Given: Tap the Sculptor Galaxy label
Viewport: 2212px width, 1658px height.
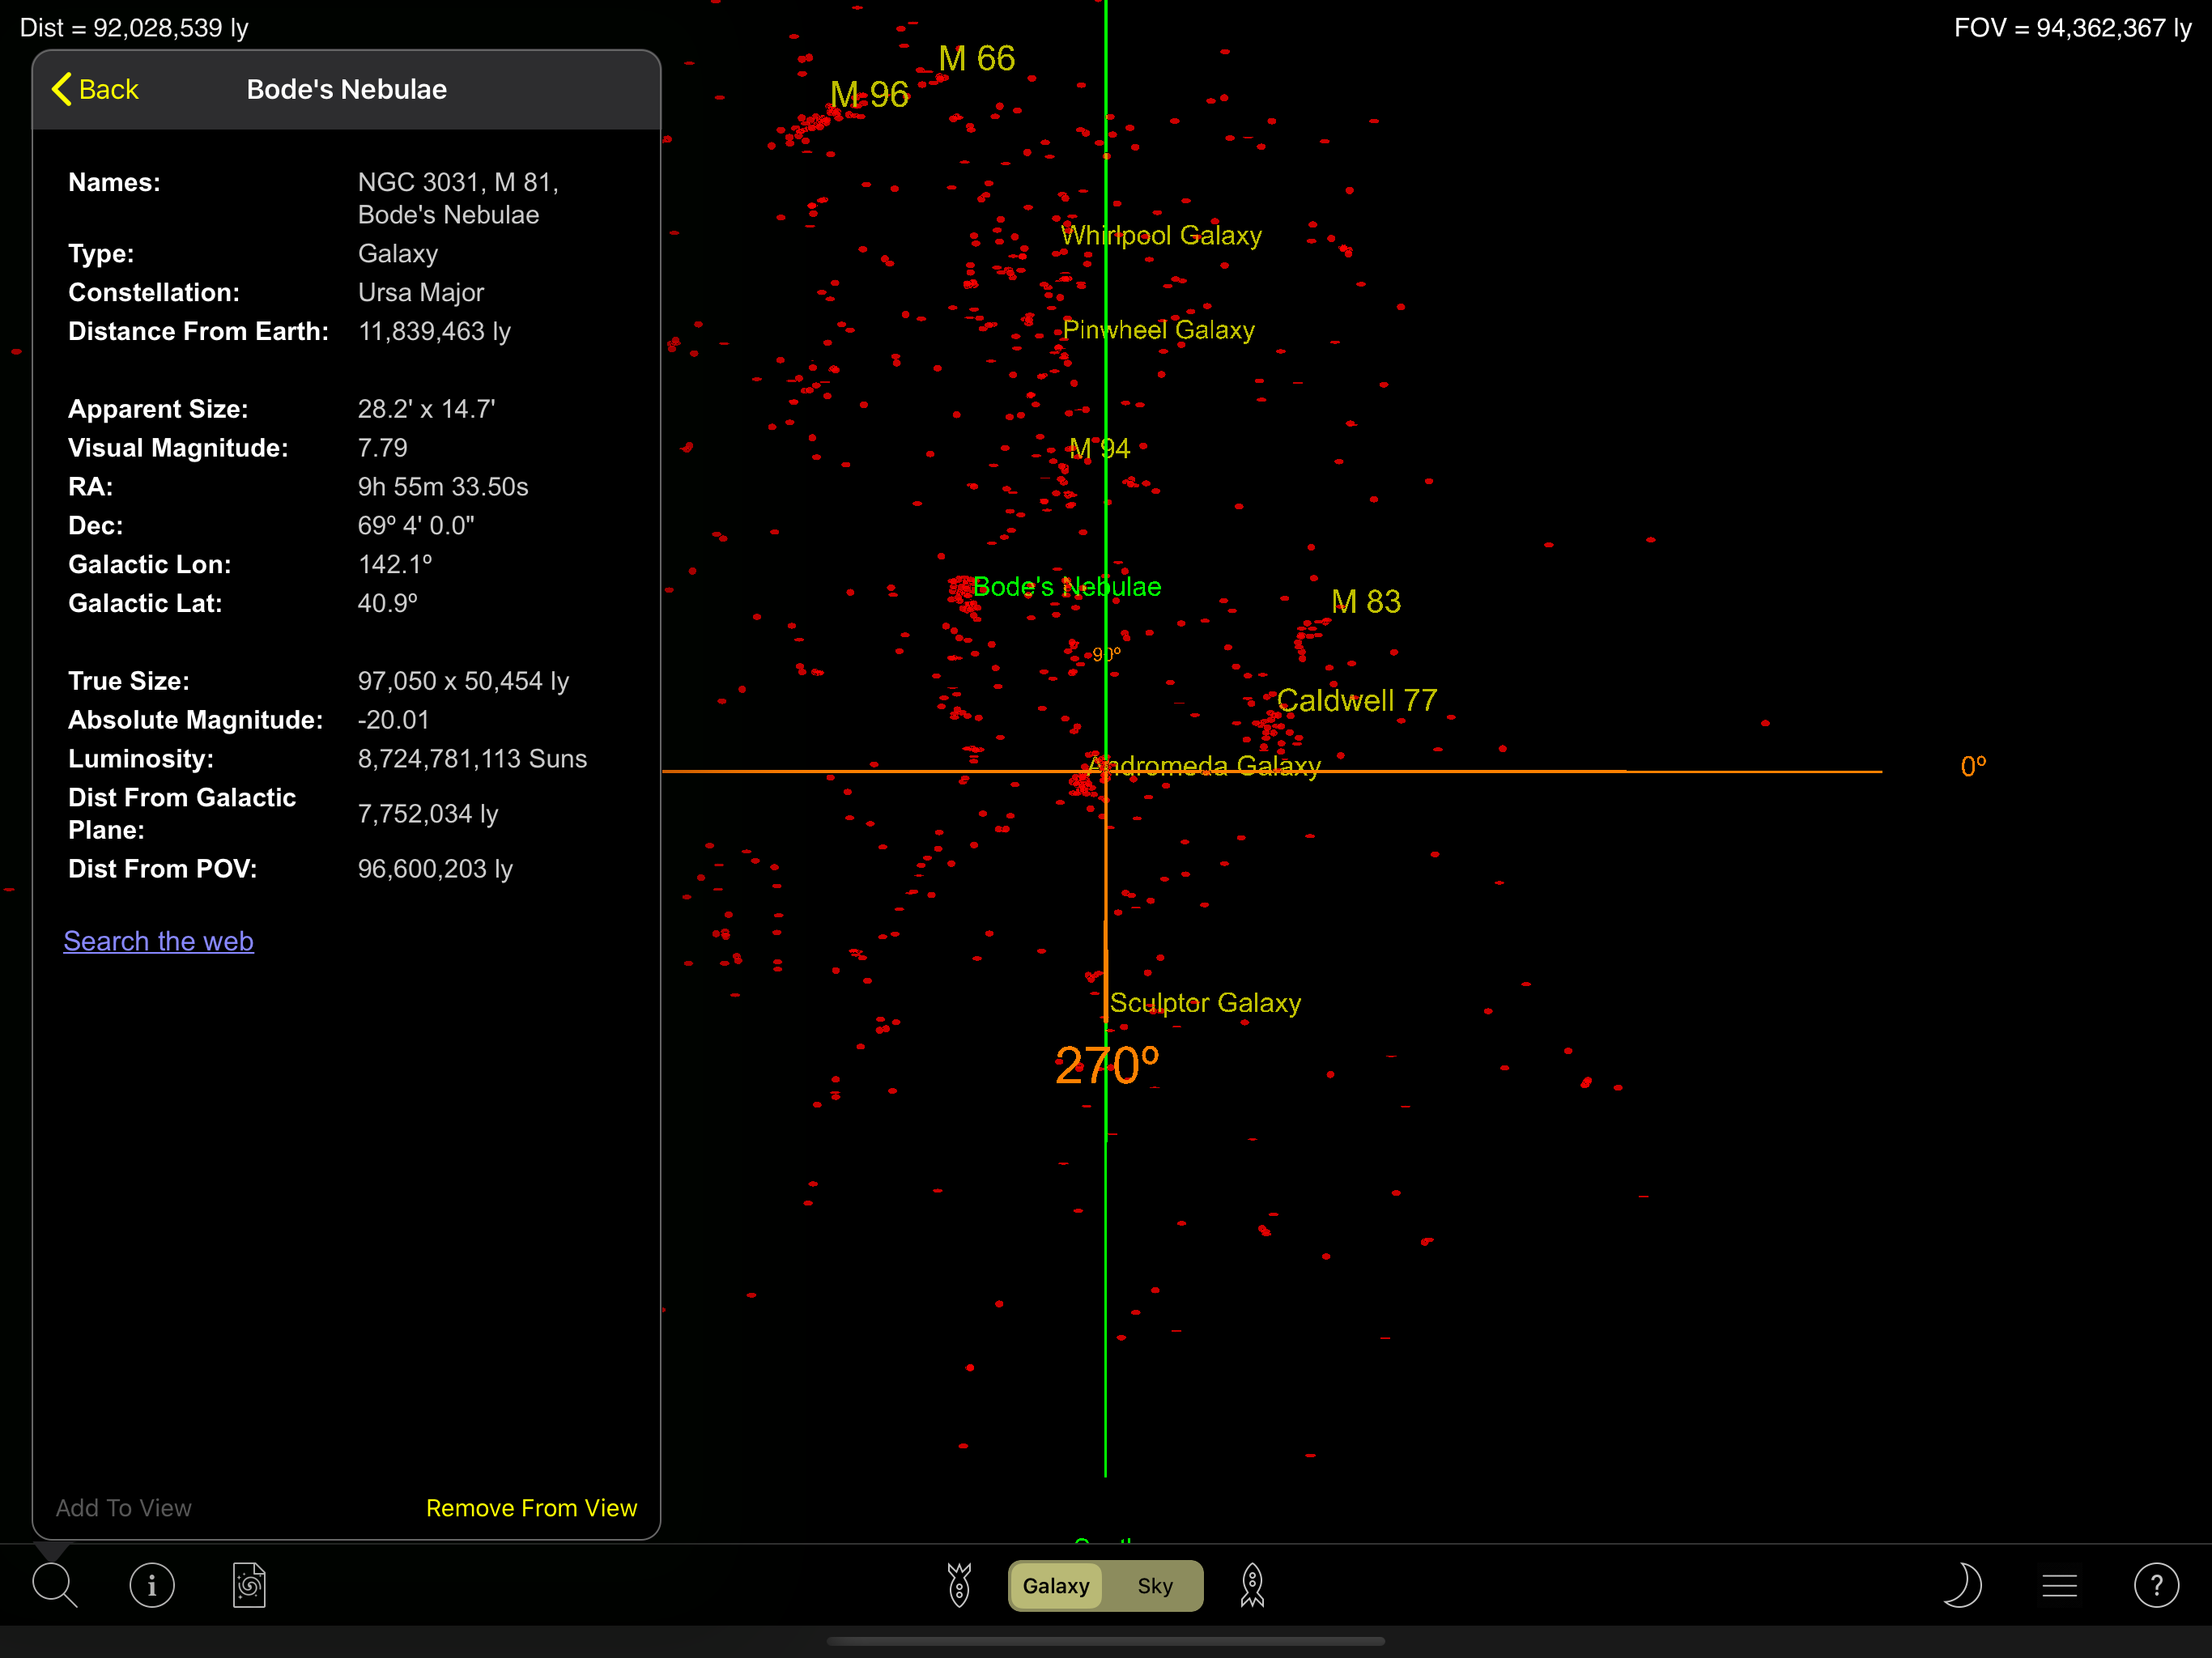Looking at the screenshot, I should (x=1205, y=1002).
